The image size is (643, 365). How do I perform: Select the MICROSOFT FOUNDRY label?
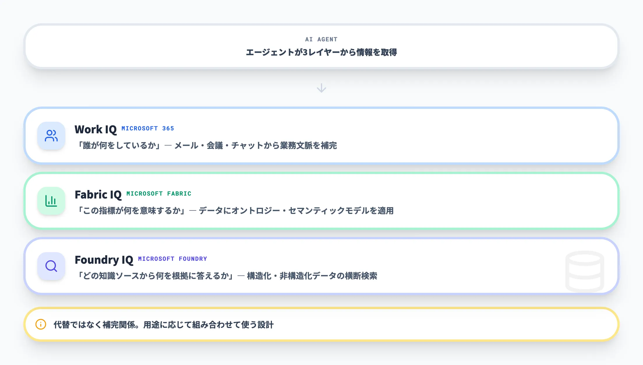pyautogui.click(x=173, y=259)
